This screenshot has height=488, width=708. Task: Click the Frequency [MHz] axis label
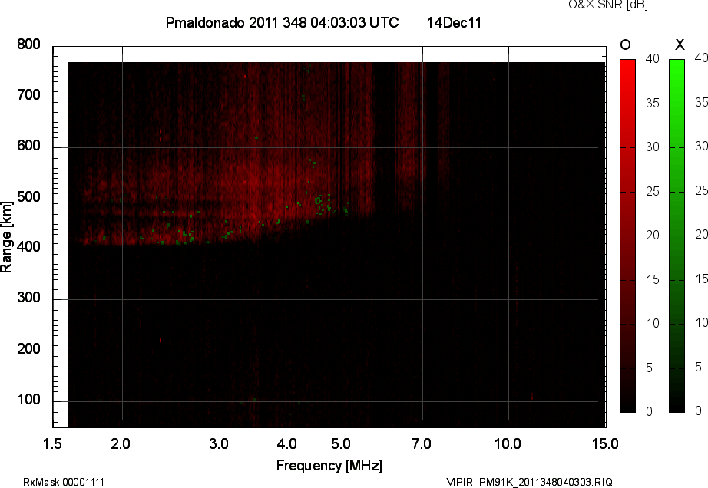[x=329, y=466]
